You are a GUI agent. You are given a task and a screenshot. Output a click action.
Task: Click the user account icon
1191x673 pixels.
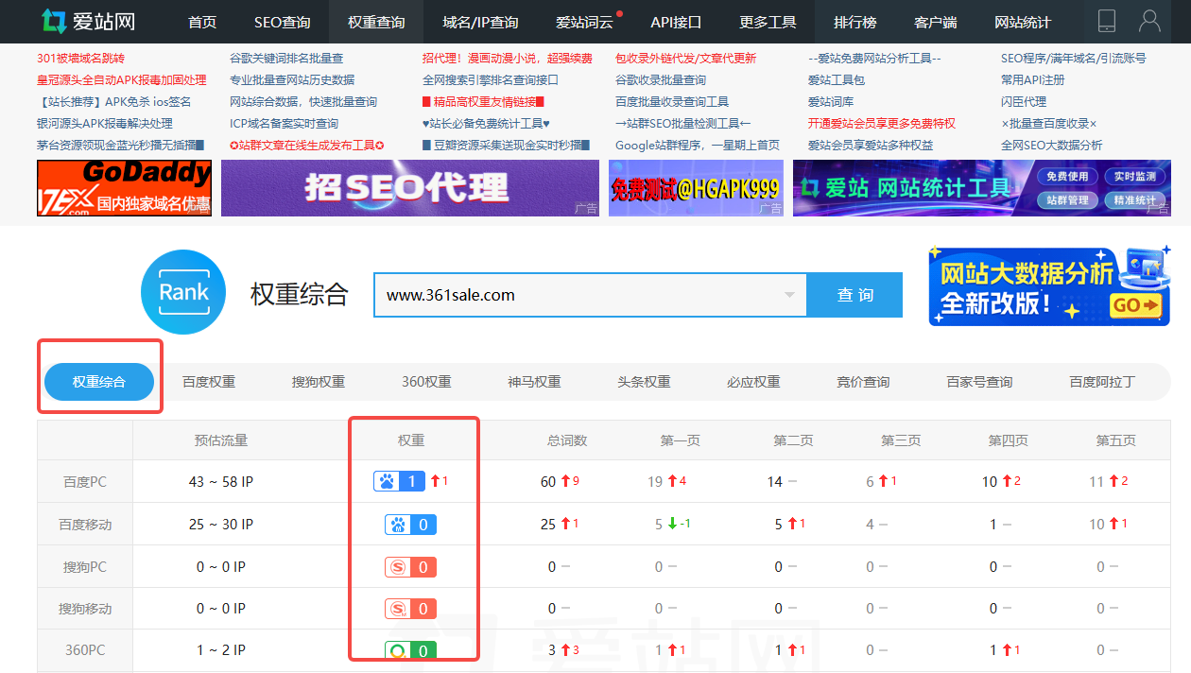(x=1149, y=19)
